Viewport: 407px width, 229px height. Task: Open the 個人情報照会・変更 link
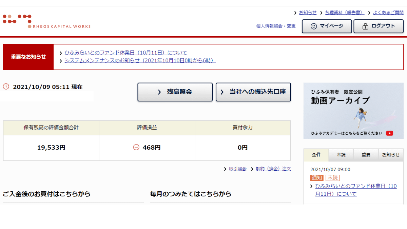point(276,26)
